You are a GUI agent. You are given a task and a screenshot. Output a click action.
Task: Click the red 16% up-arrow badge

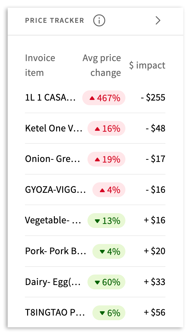click(107, 128)
